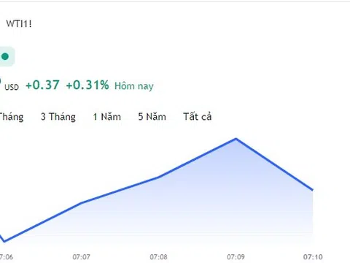Click the chart line endpoint at 07:10

312,189
